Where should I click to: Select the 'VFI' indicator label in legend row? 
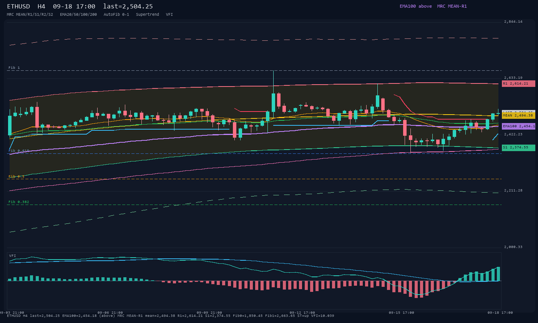coord(169,15)
